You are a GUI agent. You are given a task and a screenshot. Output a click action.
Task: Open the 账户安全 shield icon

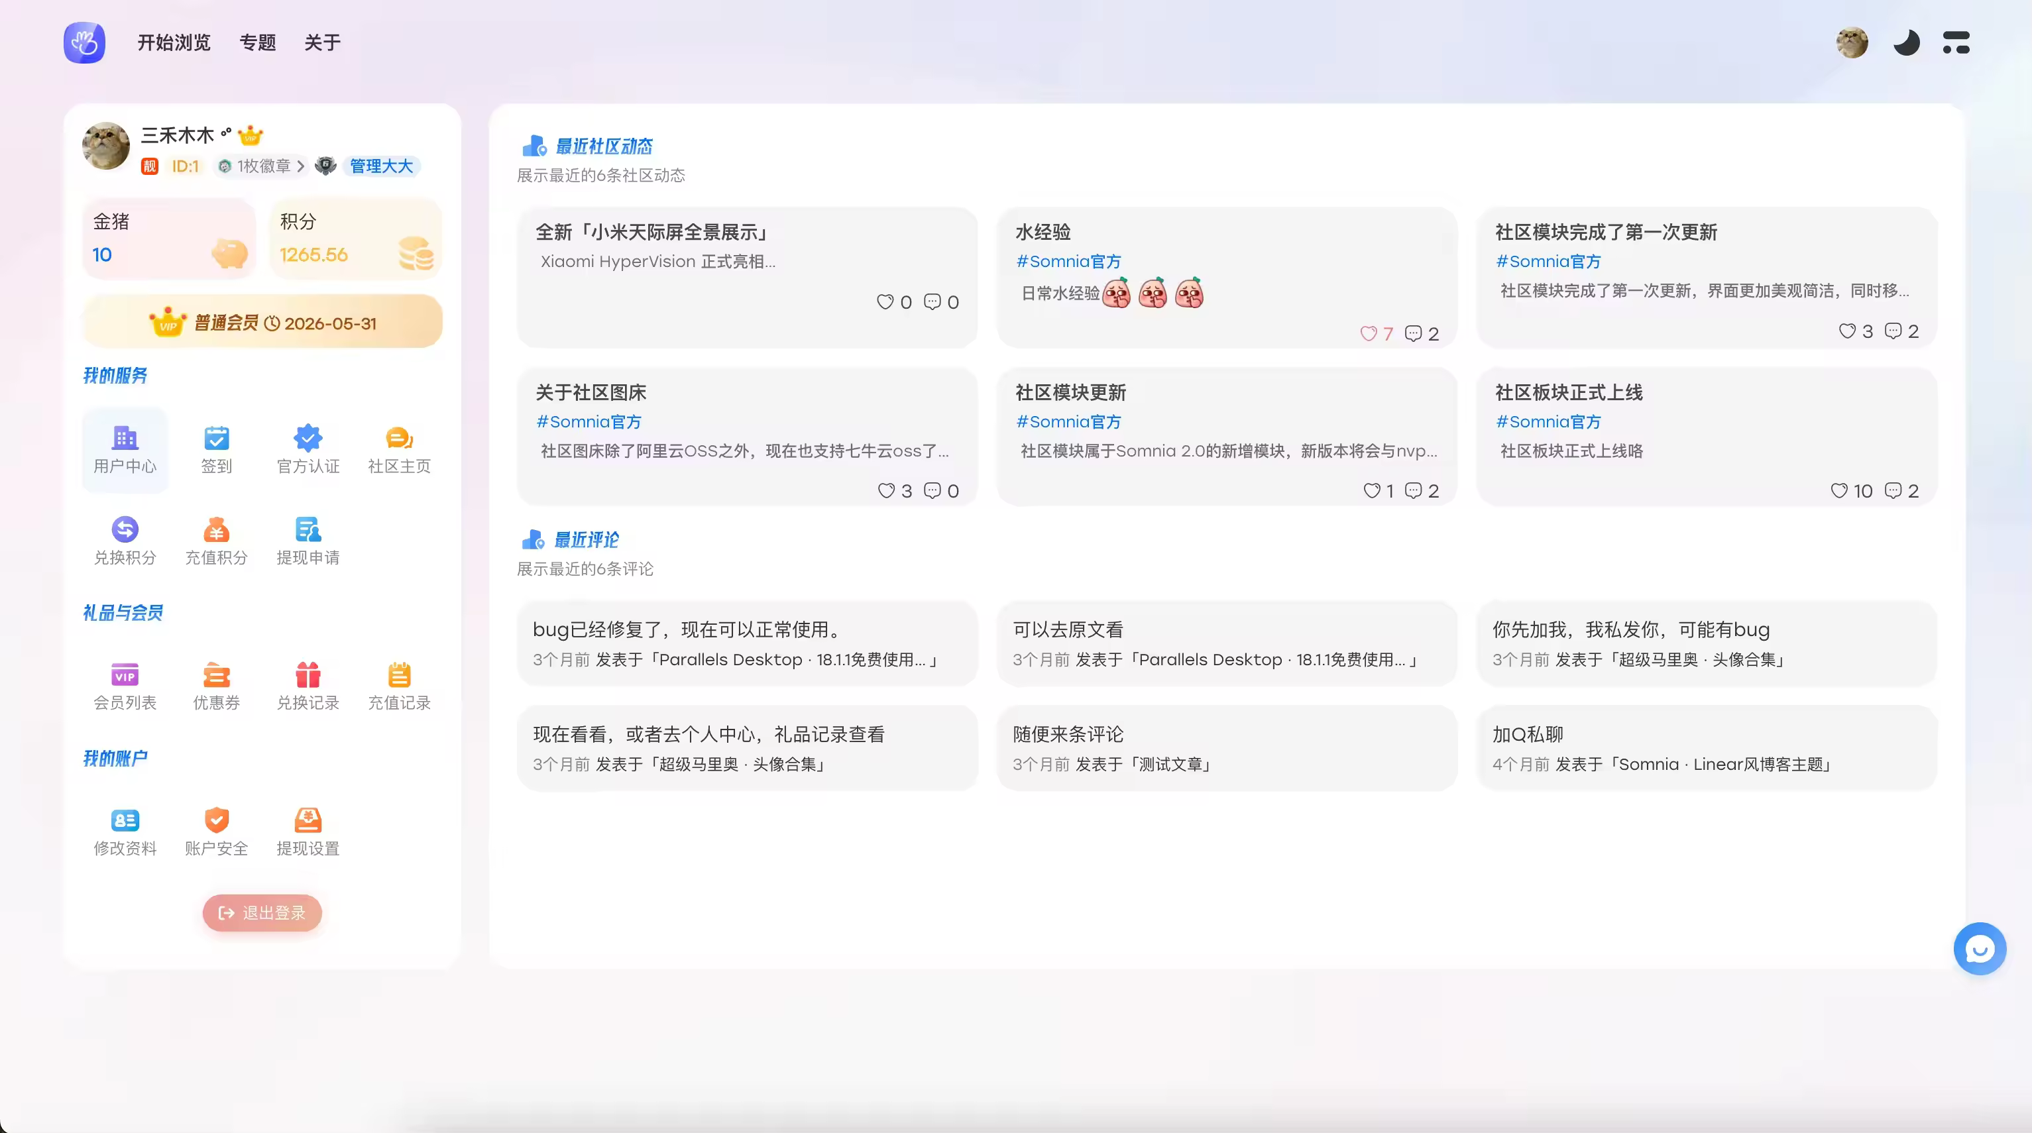[216, 821]
